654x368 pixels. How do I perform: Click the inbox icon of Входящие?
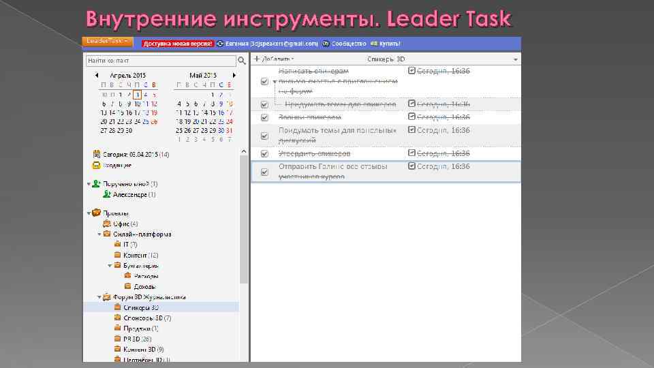[x=96, y=165]
